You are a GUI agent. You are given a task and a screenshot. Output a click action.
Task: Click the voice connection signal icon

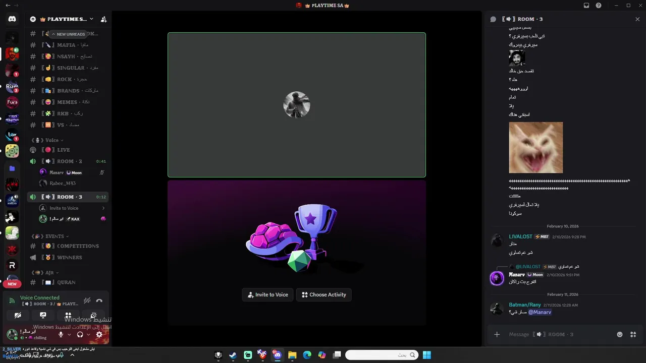(12, 300)
